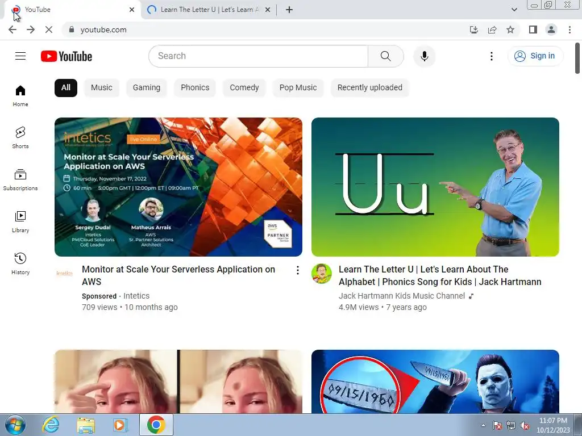582x436 pixels.
Task: Open Learn The Letter U video title
Action: (440, 275)
